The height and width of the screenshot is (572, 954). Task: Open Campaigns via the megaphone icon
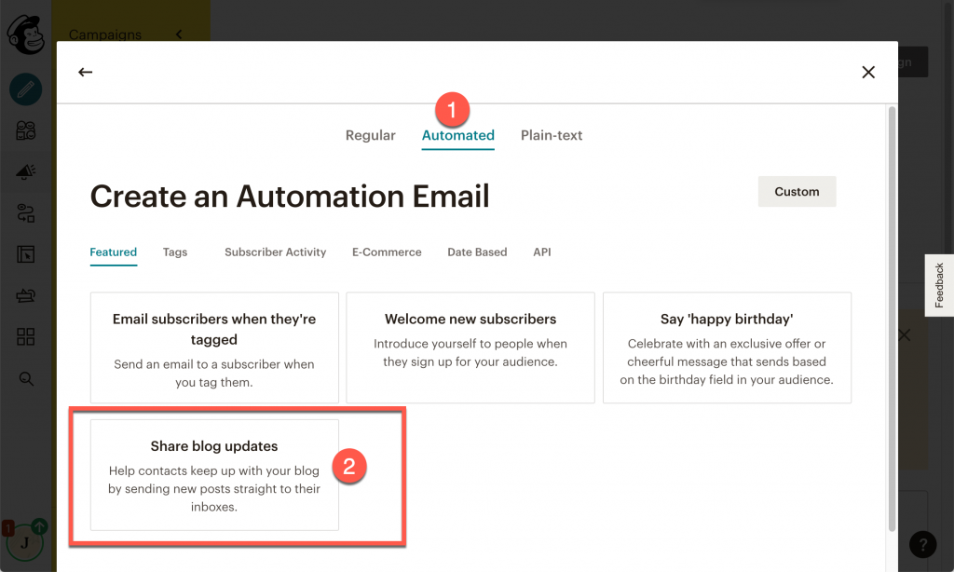pyautogui.click(x=25, y=171)
